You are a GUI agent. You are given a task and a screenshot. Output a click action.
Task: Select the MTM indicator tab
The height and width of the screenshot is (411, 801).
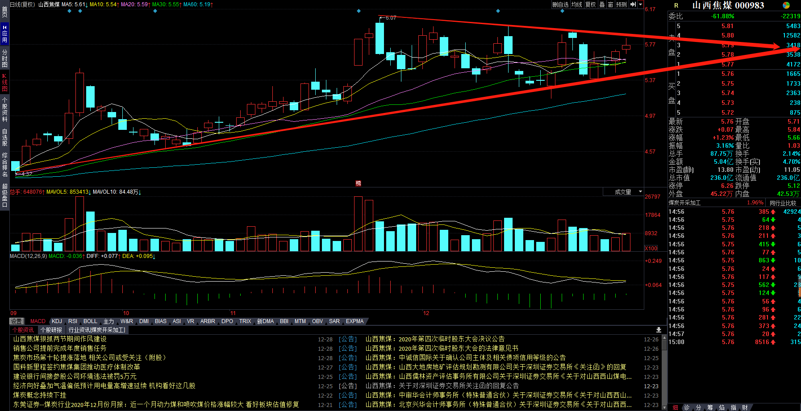tap(300, 321)
